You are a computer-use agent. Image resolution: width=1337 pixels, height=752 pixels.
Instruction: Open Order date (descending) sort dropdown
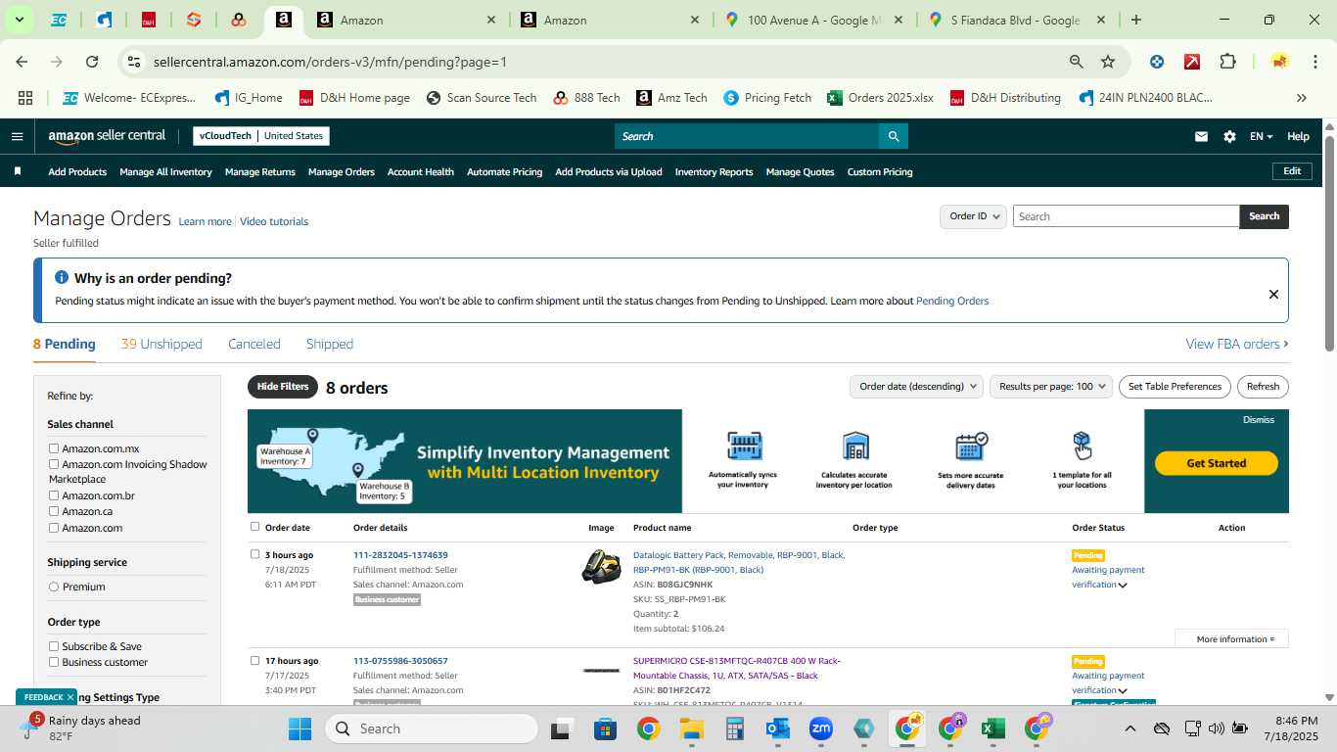click(x=916, y=387)
